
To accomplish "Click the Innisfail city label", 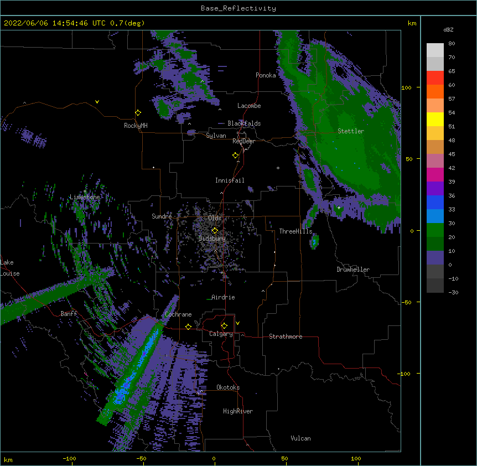I will 230,180.
